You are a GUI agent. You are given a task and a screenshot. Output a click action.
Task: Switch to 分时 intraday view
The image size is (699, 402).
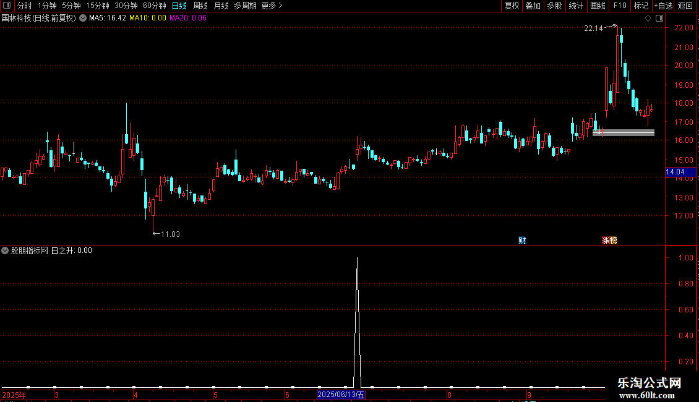pyautogui.click(x=25, y=6)
